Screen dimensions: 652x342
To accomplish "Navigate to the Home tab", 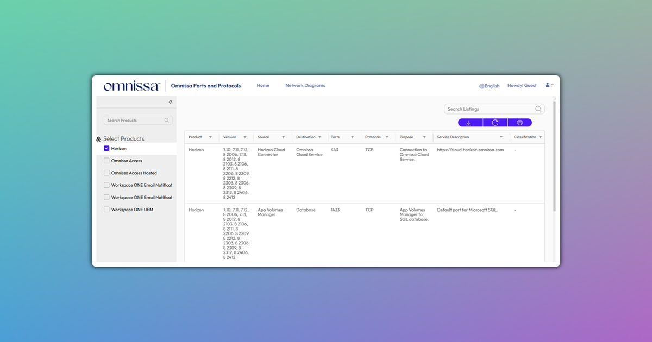I will [263, 85].
